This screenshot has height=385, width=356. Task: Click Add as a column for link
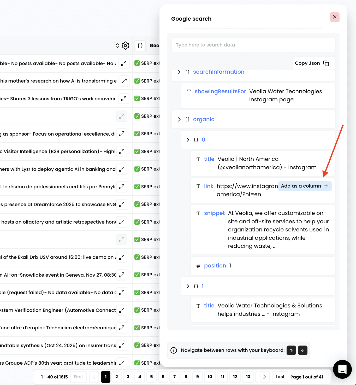coord(305,186)
